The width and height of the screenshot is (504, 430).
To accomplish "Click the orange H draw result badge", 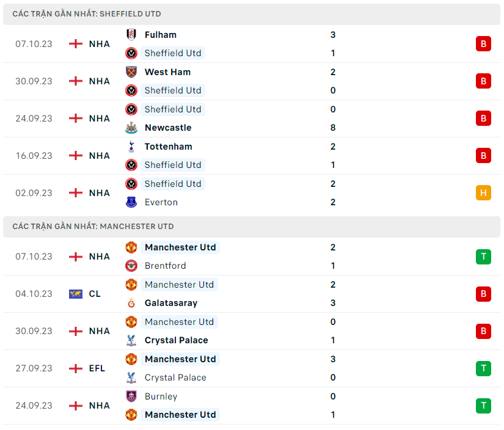I will coord(483,193).
